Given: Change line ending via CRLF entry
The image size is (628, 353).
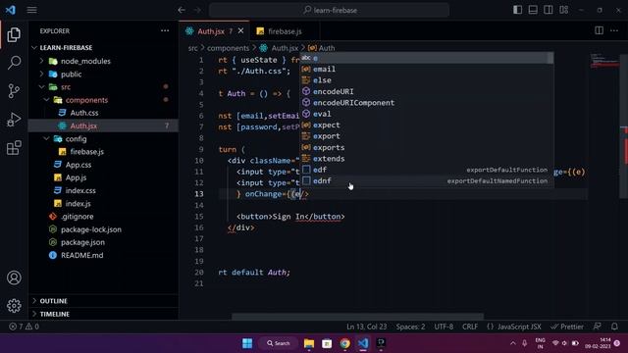Looking at the screenshot, I should pyautogui.click(x=470, y=327).
